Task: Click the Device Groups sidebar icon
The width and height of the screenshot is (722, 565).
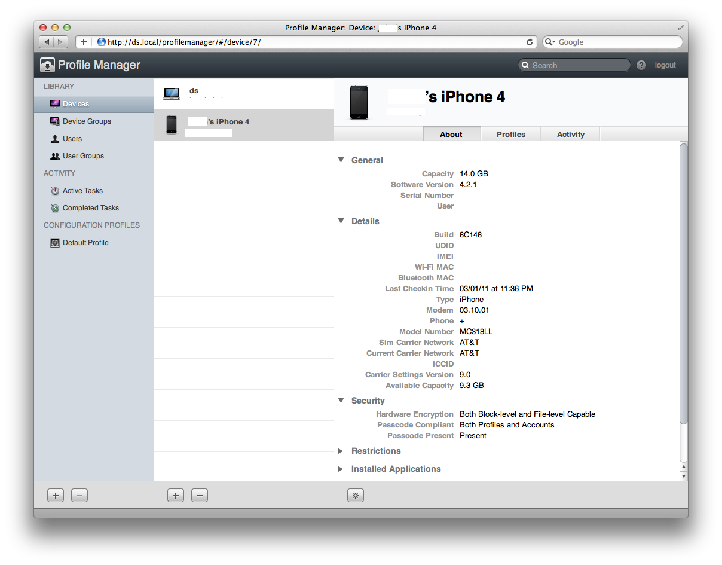Action: point(55,121)
